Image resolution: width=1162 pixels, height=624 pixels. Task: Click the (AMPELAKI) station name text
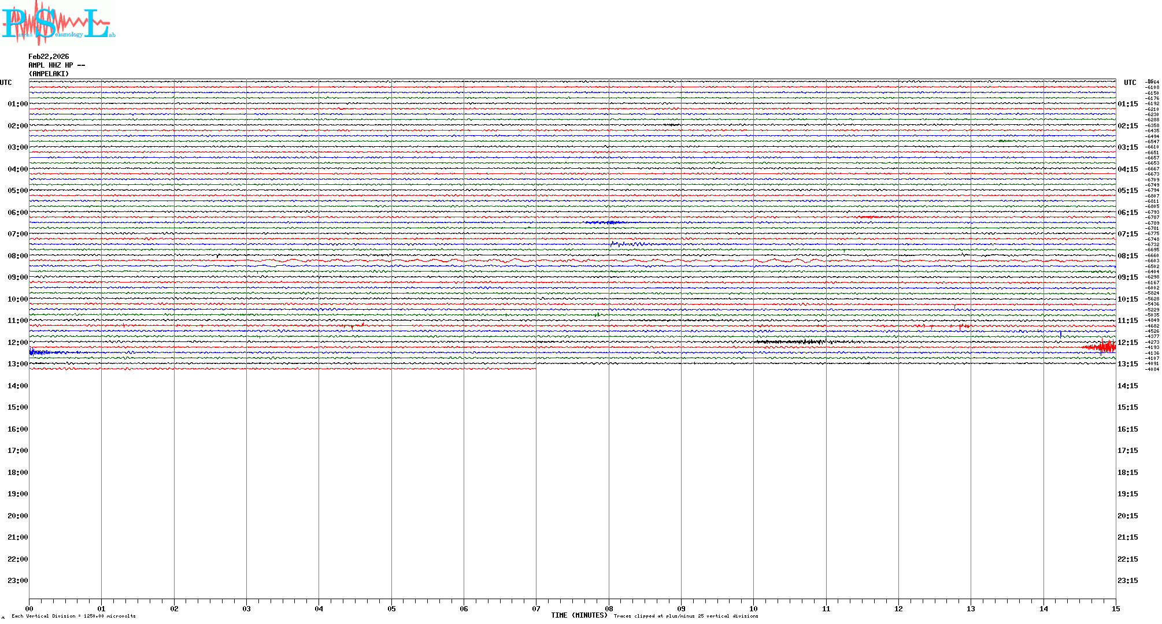(49, 74)
